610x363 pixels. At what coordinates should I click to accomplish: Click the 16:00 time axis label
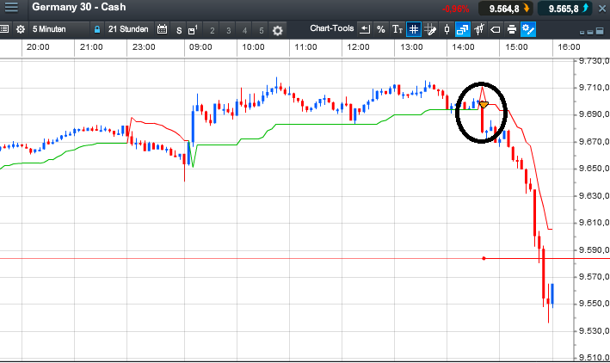coord(569,47)
